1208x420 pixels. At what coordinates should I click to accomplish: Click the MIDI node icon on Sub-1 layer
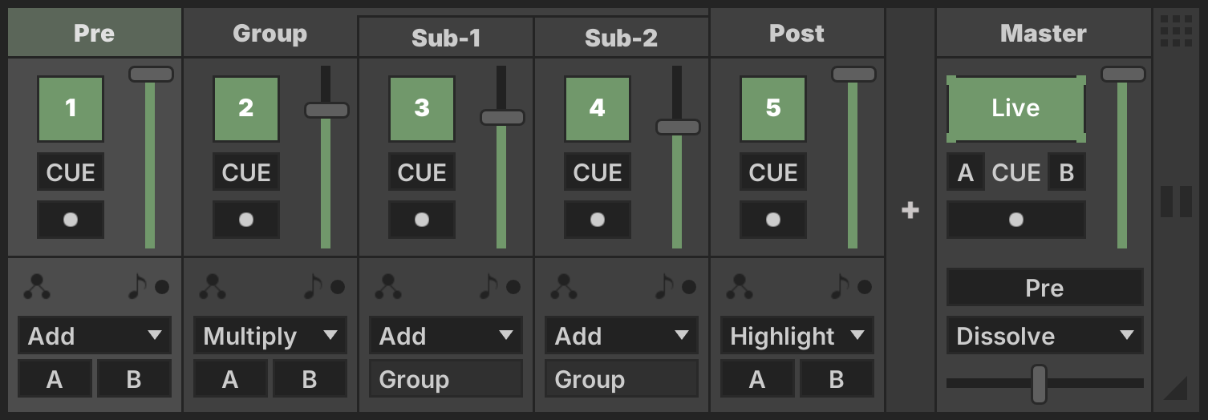[x=388, y=286]
